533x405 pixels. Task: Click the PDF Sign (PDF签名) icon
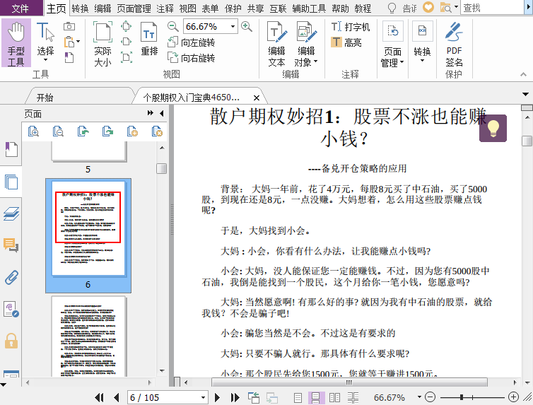point(454,44)
